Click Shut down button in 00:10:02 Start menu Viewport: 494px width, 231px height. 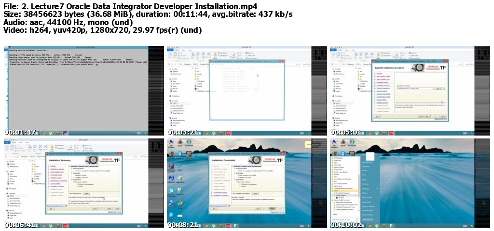coord(368,219)
